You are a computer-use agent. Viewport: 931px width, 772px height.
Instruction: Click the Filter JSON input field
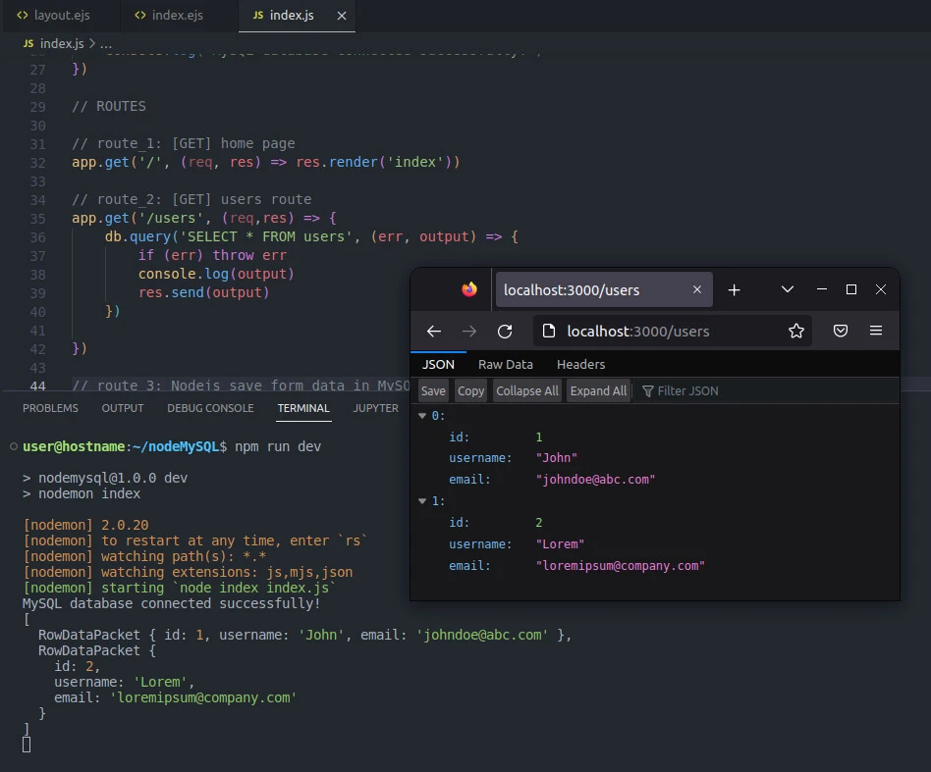tap(687, 390)
